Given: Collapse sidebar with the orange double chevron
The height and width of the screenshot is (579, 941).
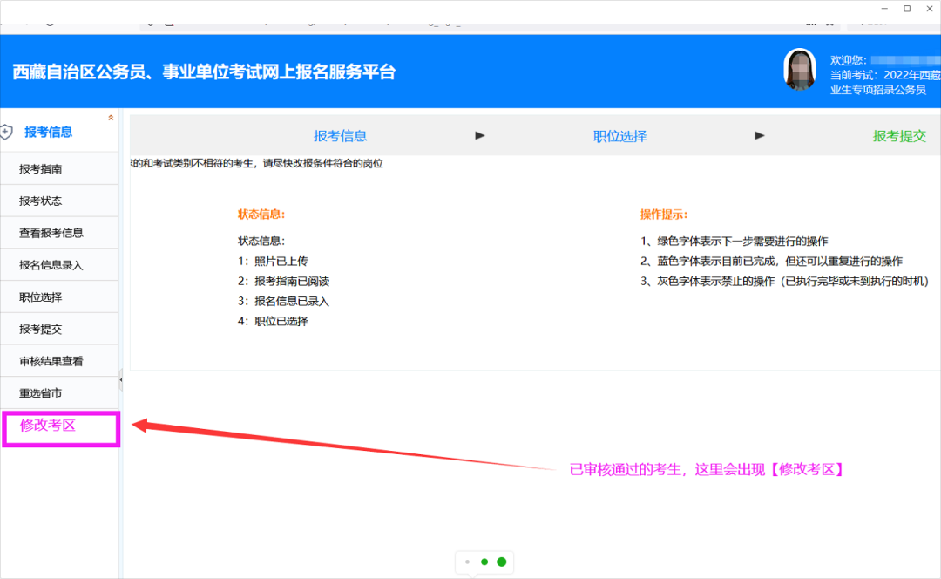Looking at the screenshot, I should (110, 118).
